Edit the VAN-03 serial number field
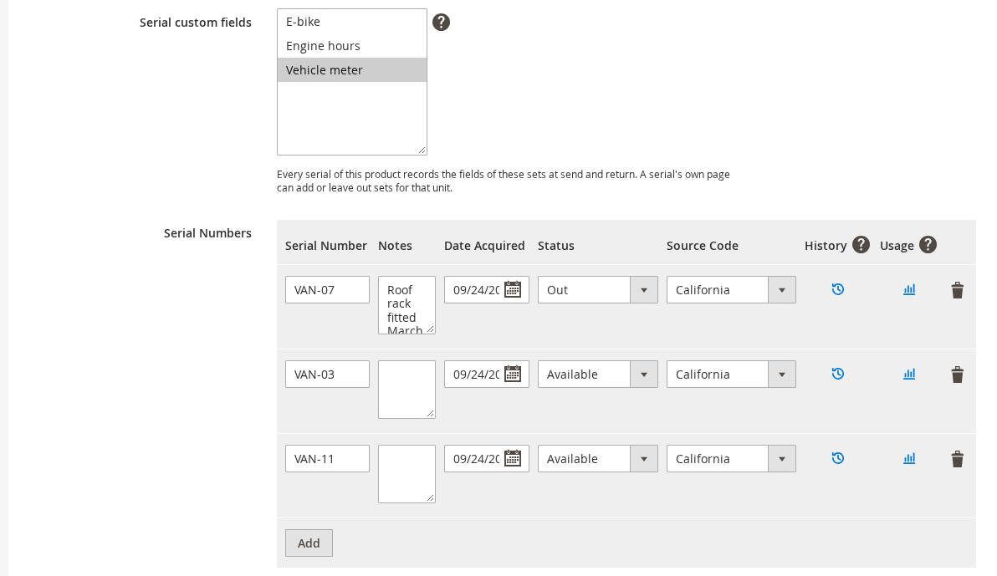 328,375
